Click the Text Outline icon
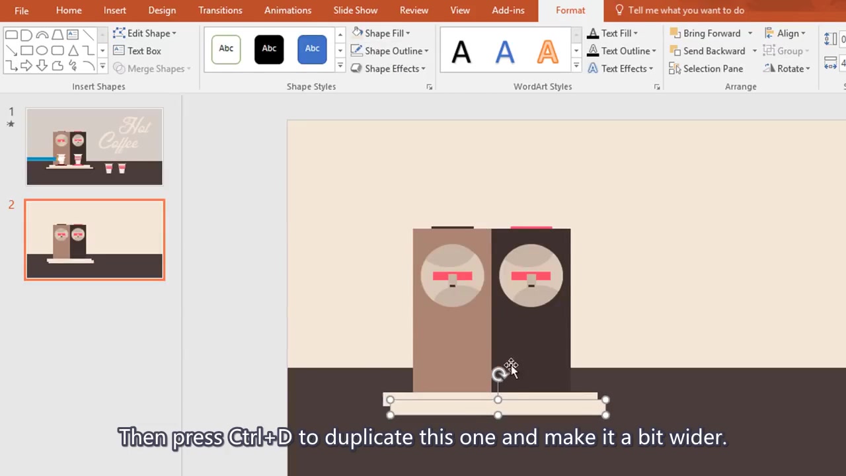The height and width of the screenshot is (476, 846). click(593, 50)
